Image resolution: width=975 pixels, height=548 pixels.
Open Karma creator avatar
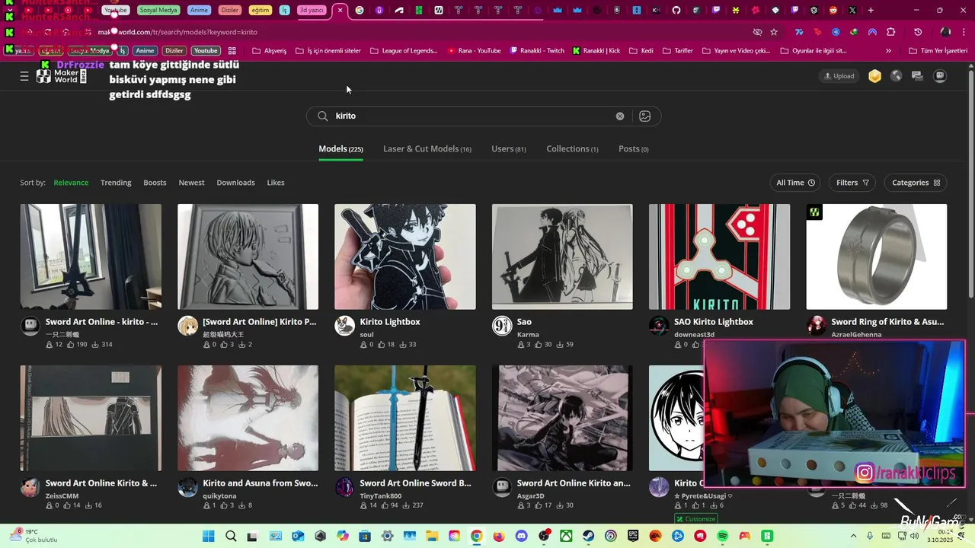502,326
